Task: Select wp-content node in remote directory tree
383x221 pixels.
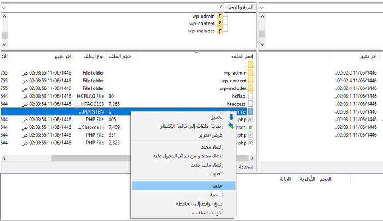Action: (202, 24)
